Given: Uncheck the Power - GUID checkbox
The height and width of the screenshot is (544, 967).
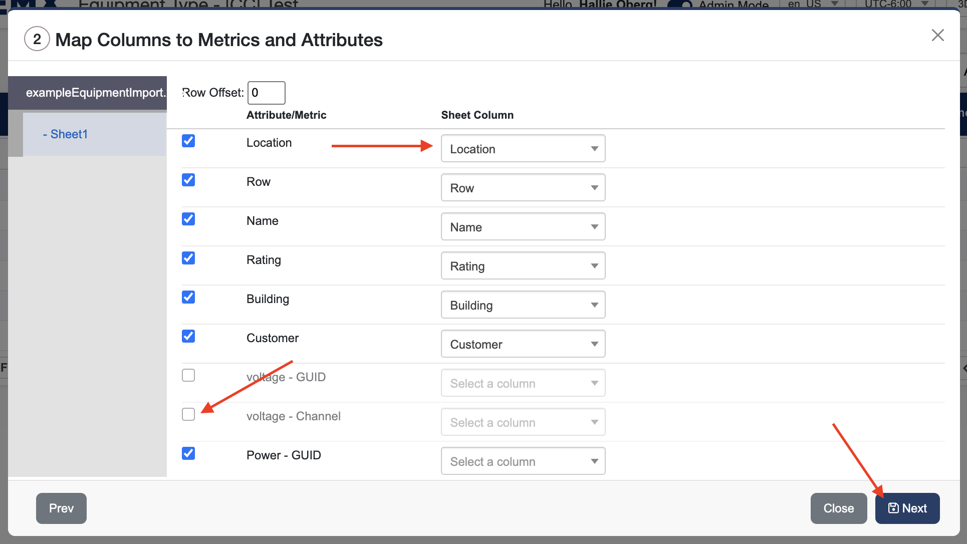Looking at the screenshot, I should point(188,453).
